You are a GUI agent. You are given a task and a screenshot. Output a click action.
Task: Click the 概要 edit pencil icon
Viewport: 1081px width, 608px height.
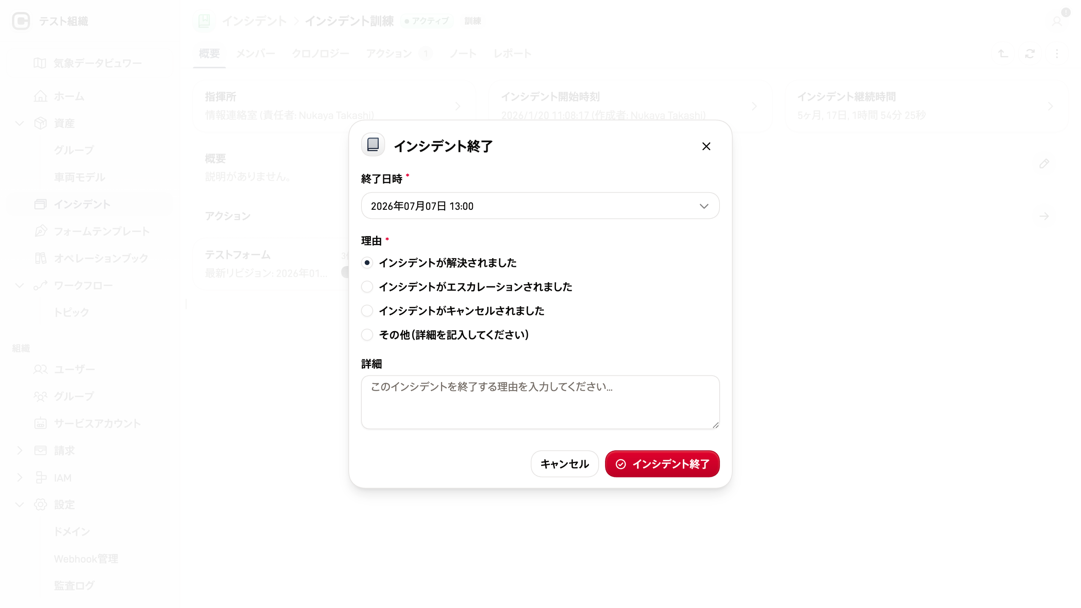pos(1045,164)
